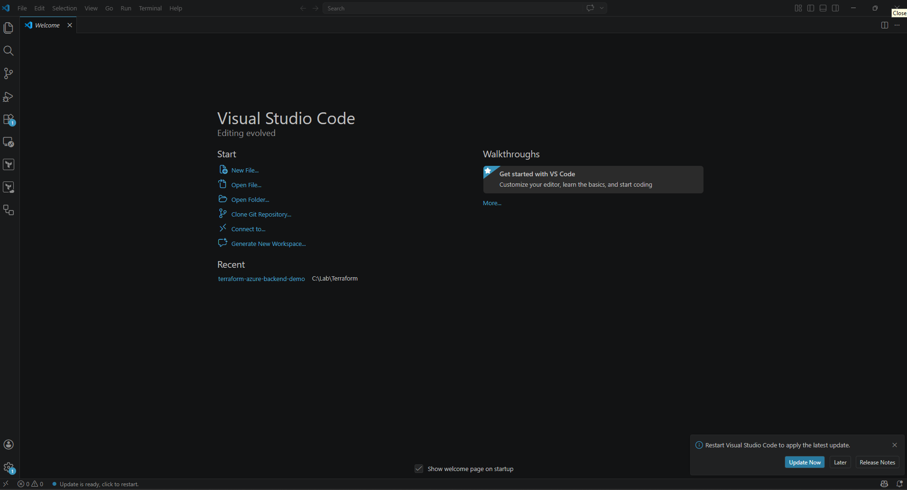This screenshot has width=907, height=490.
Task: Toggle the bottom Panel visibility
Action: coord(823,8)
